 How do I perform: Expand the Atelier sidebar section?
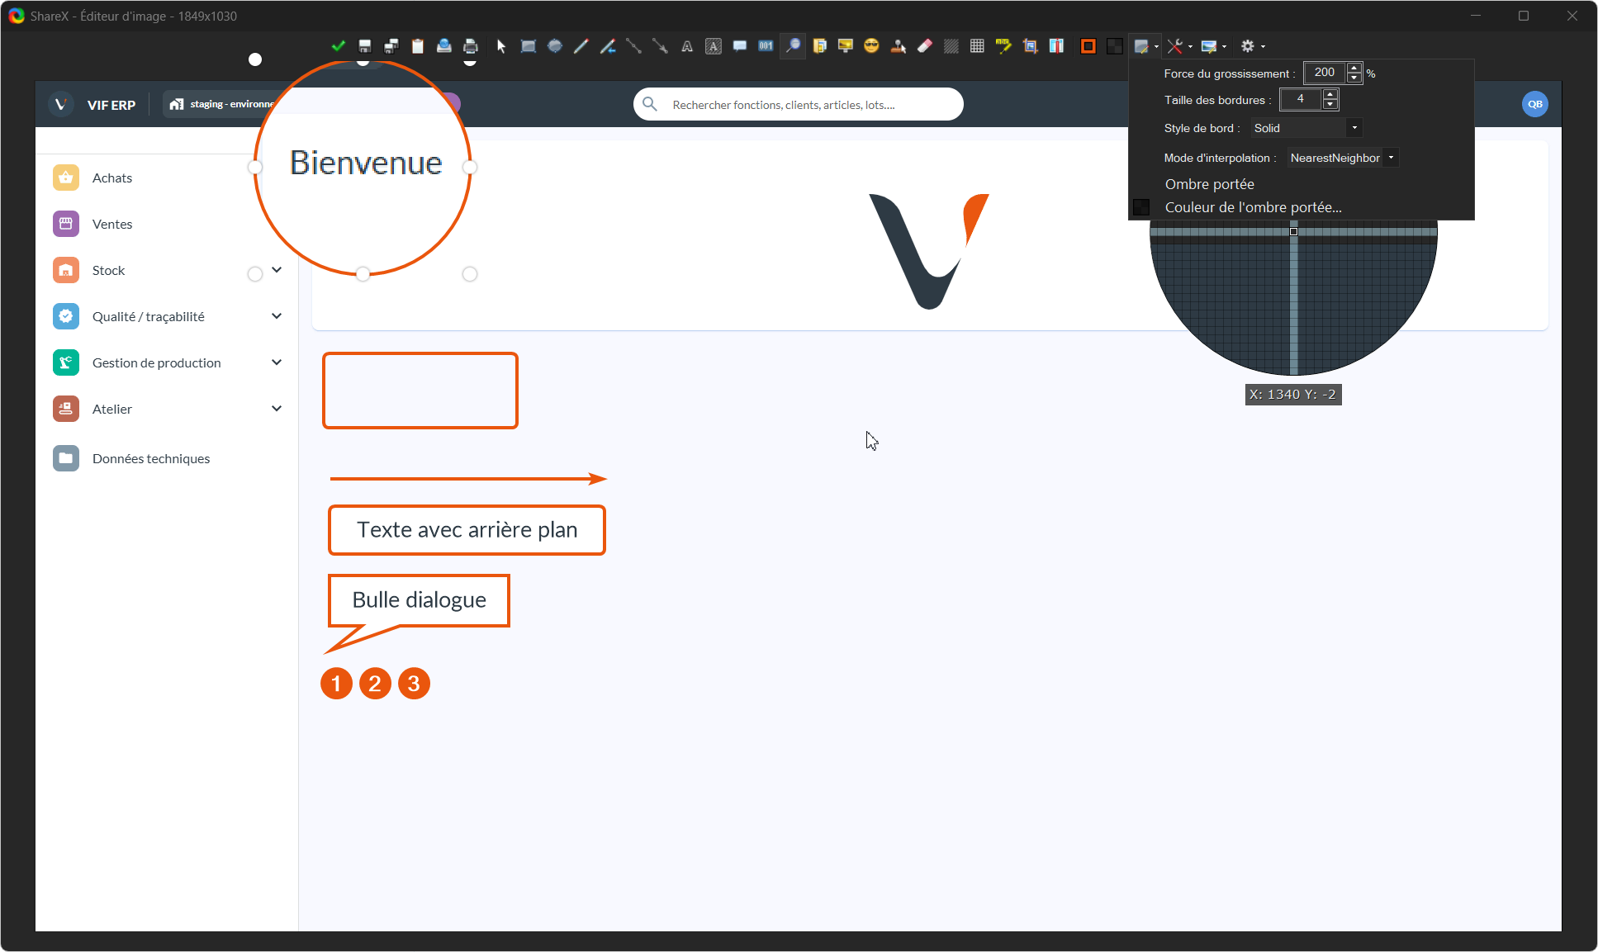277,409
